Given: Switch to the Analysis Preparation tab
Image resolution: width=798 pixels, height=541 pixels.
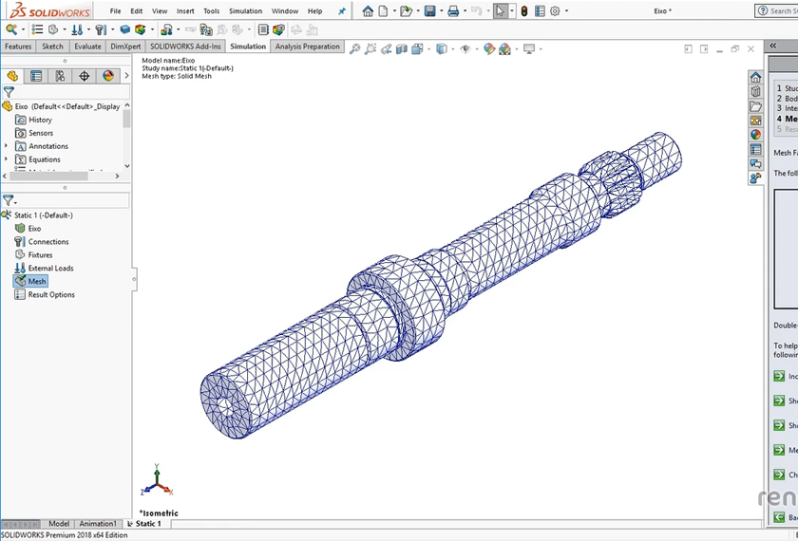Looking at the screenshot, I should tap(308, 47).
